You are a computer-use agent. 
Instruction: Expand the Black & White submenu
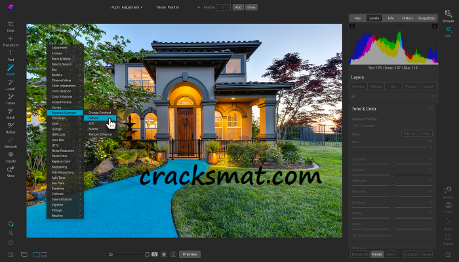pyautogui.click(x=65, y=59)
